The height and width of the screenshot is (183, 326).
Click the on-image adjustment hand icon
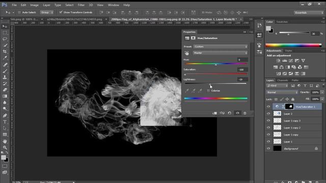pos(187,53)
